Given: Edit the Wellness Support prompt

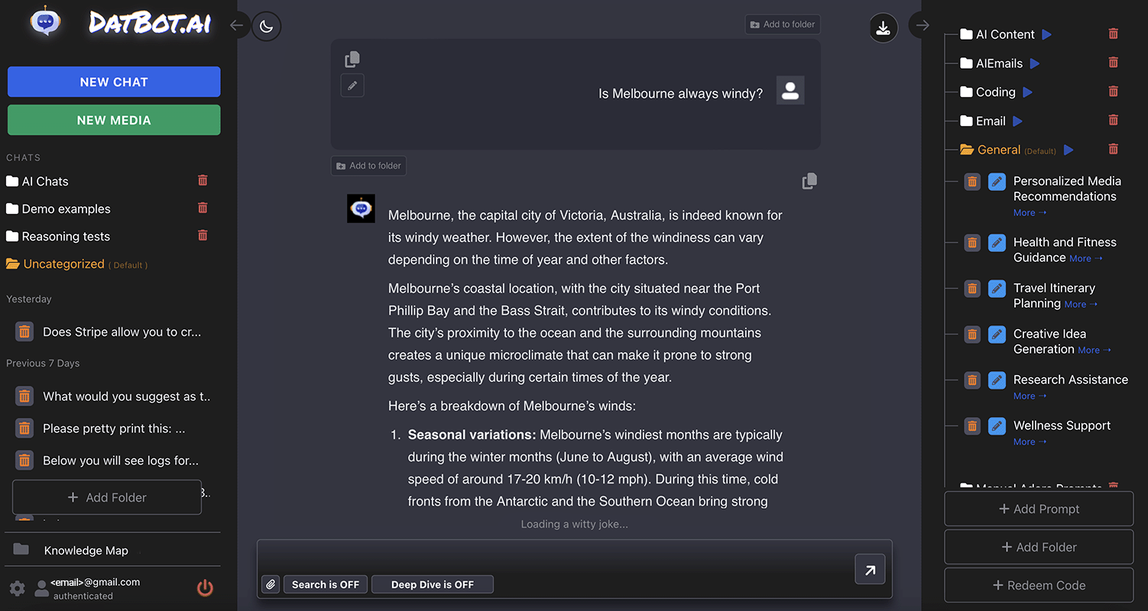Looking at the screenshot, I should [x=997, y=425].
